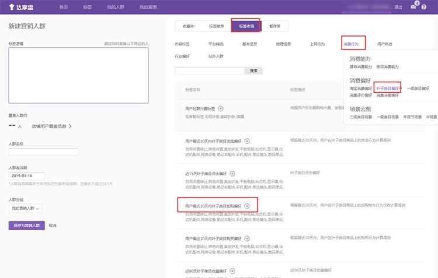Click the 保存为营销人群 button
The width and height of the screenshot is (438, 278).
26,226
